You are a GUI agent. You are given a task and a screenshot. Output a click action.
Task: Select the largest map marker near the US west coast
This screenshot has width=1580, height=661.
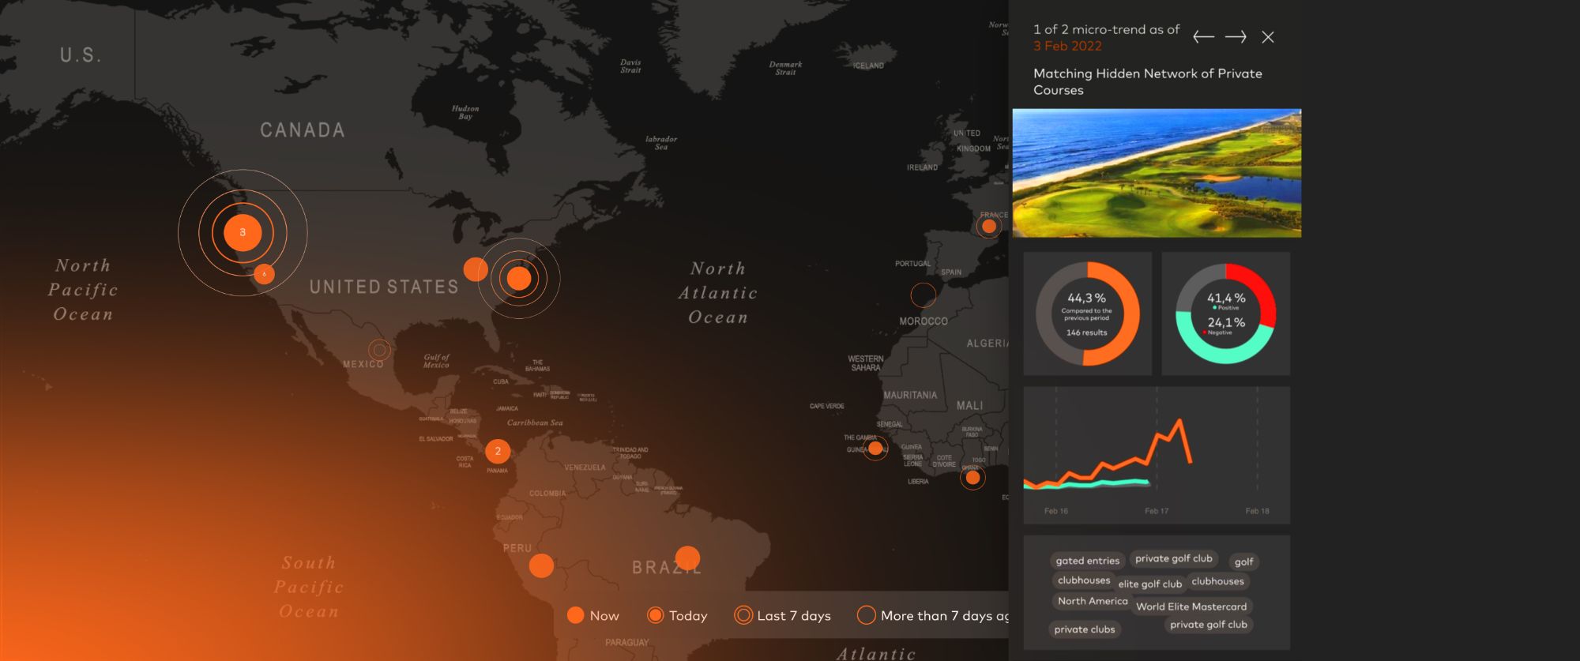243,232
